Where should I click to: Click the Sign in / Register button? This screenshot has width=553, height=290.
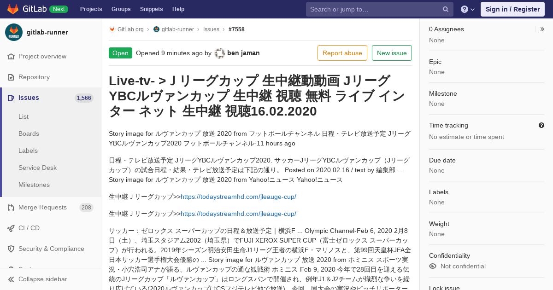click(512, 9)
